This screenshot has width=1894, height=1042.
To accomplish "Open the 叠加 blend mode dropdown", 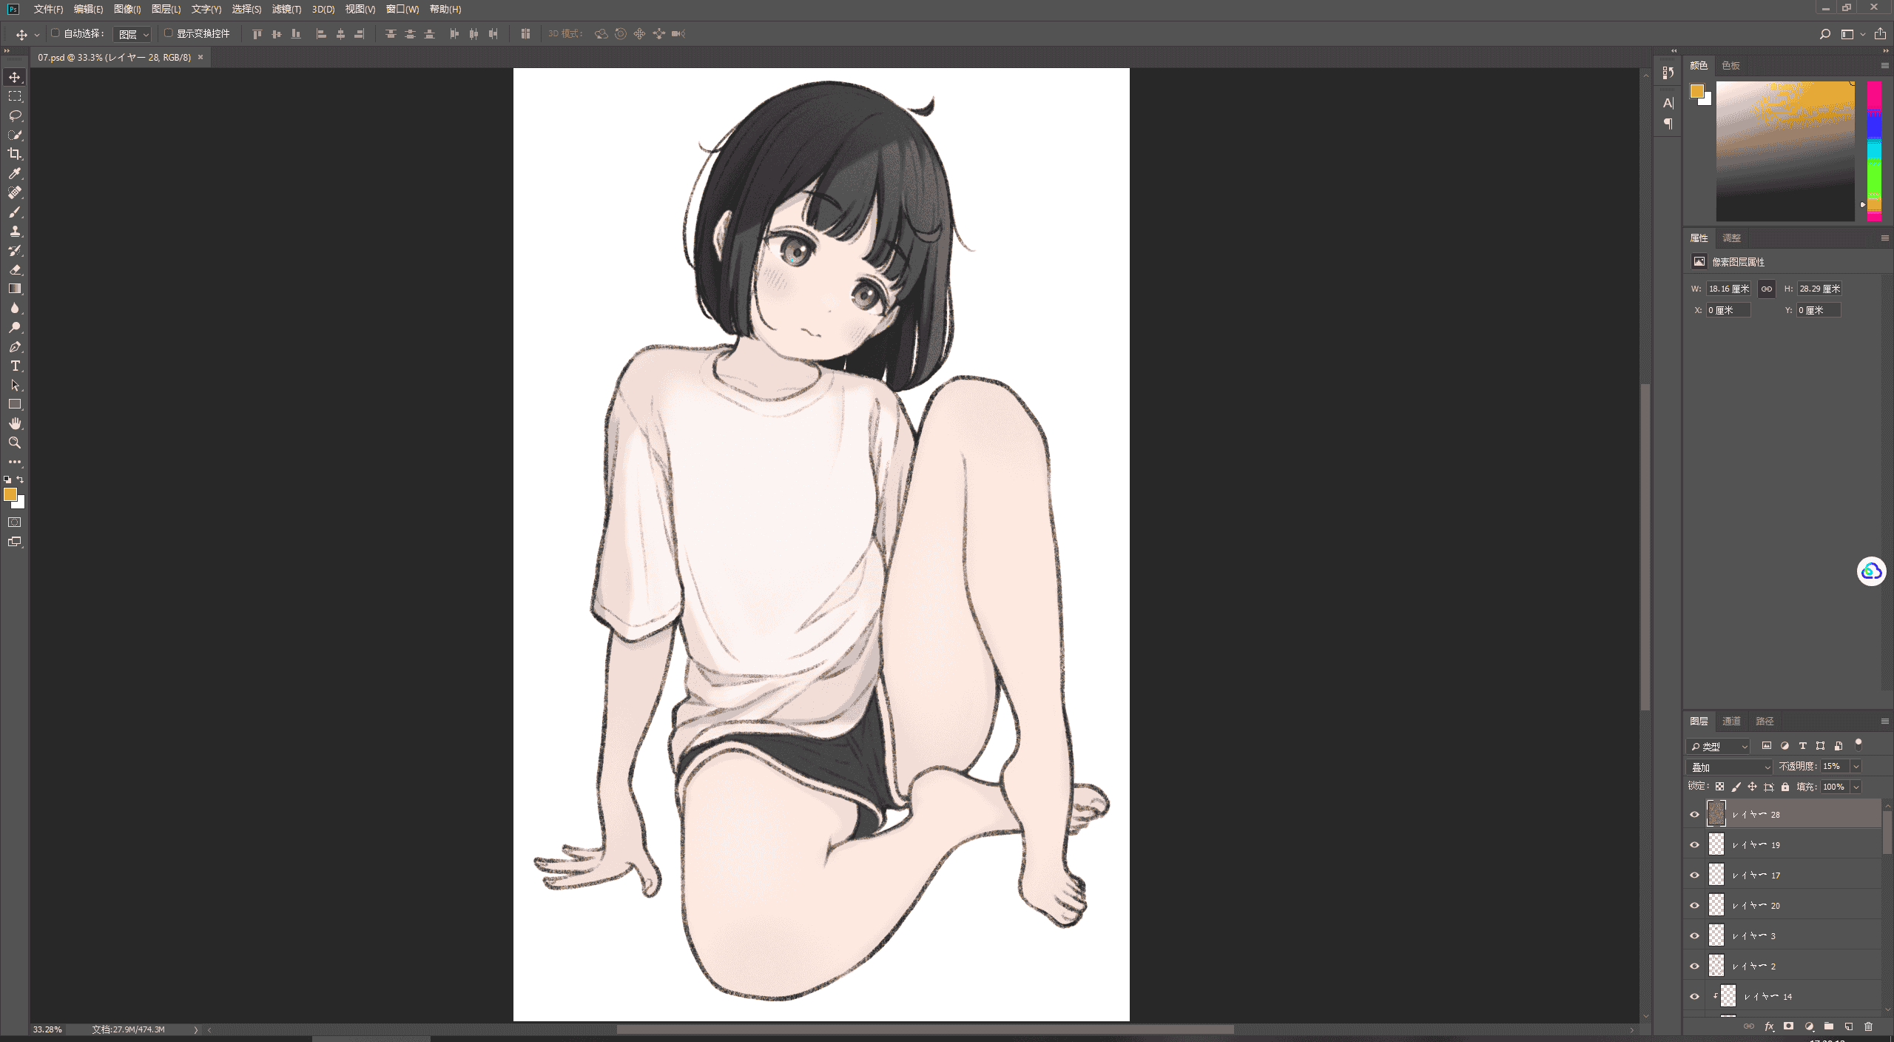I will 1729,767.
